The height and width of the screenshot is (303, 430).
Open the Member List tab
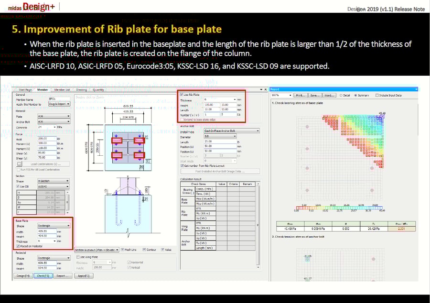(x=62, y=89)
